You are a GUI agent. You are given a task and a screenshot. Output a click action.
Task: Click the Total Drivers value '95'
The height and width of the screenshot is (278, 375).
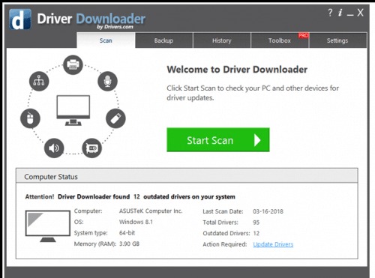[256, 223]
